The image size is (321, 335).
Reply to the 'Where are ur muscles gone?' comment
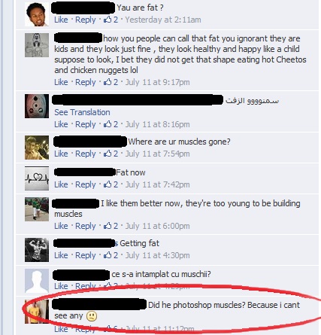click(x=86, y=154)
